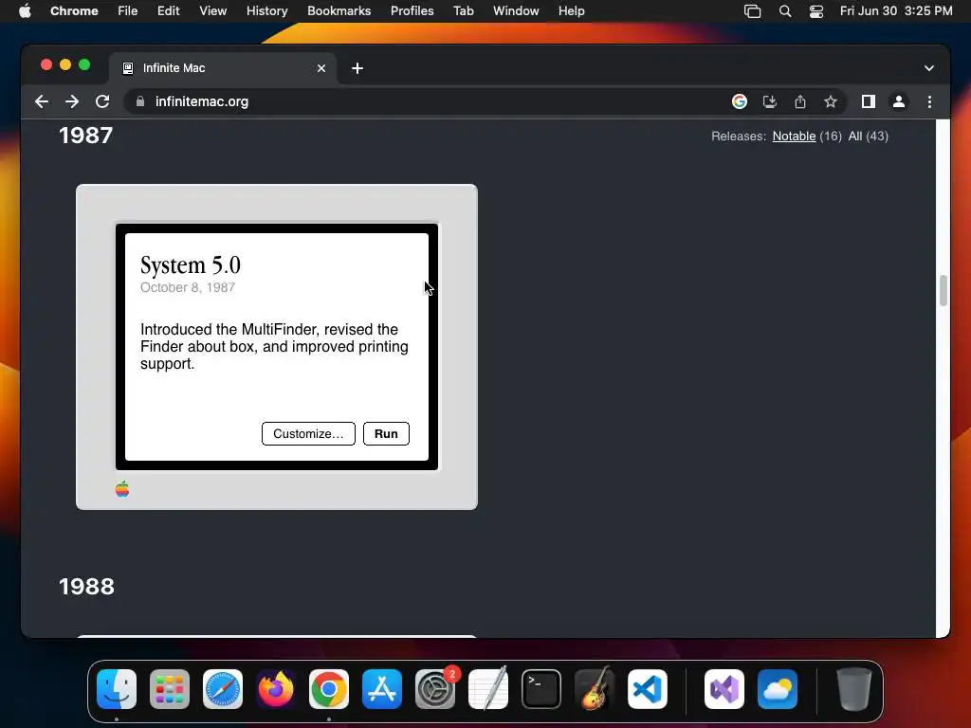Expand the tab search chevron
Image resolution: width=971 pixels, height=728 pixels.
click(929, 68)
